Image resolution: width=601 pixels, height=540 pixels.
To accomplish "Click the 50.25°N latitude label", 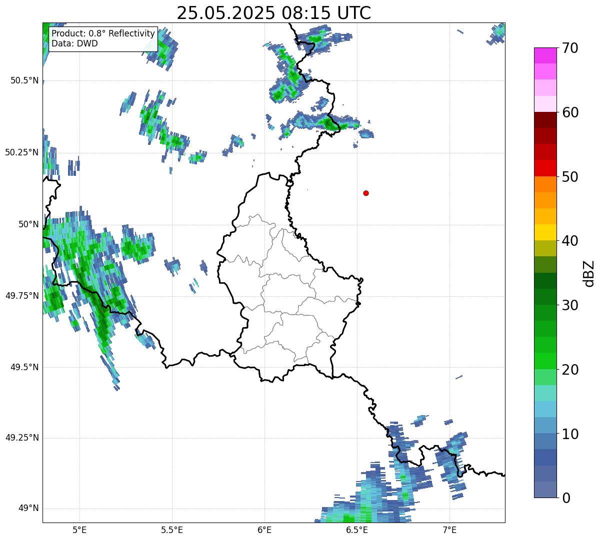I will (22, 152).
